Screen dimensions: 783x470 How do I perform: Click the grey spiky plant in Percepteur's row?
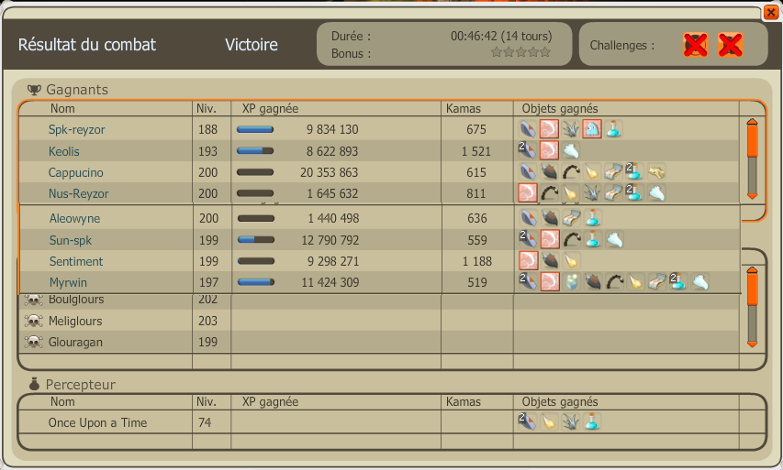coord(570,422)
